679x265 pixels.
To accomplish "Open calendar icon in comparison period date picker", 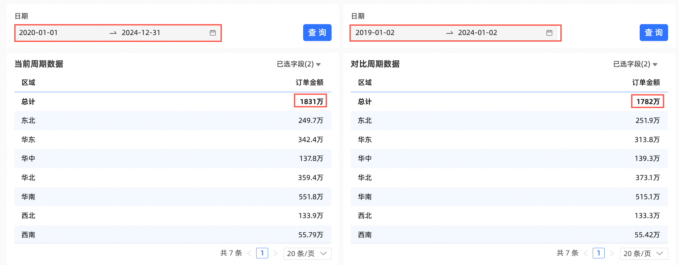I will pyautogui.click(x=549, y=33).
